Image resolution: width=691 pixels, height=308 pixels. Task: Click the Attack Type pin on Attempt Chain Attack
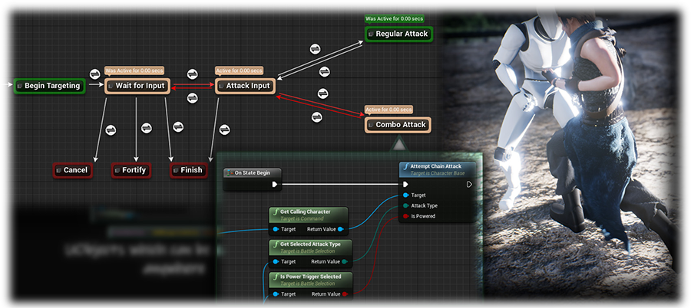405,205
